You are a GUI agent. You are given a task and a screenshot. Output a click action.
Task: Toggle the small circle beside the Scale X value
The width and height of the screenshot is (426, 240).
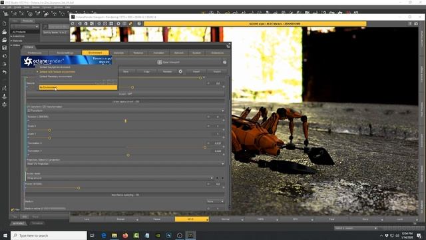[208, 126]
